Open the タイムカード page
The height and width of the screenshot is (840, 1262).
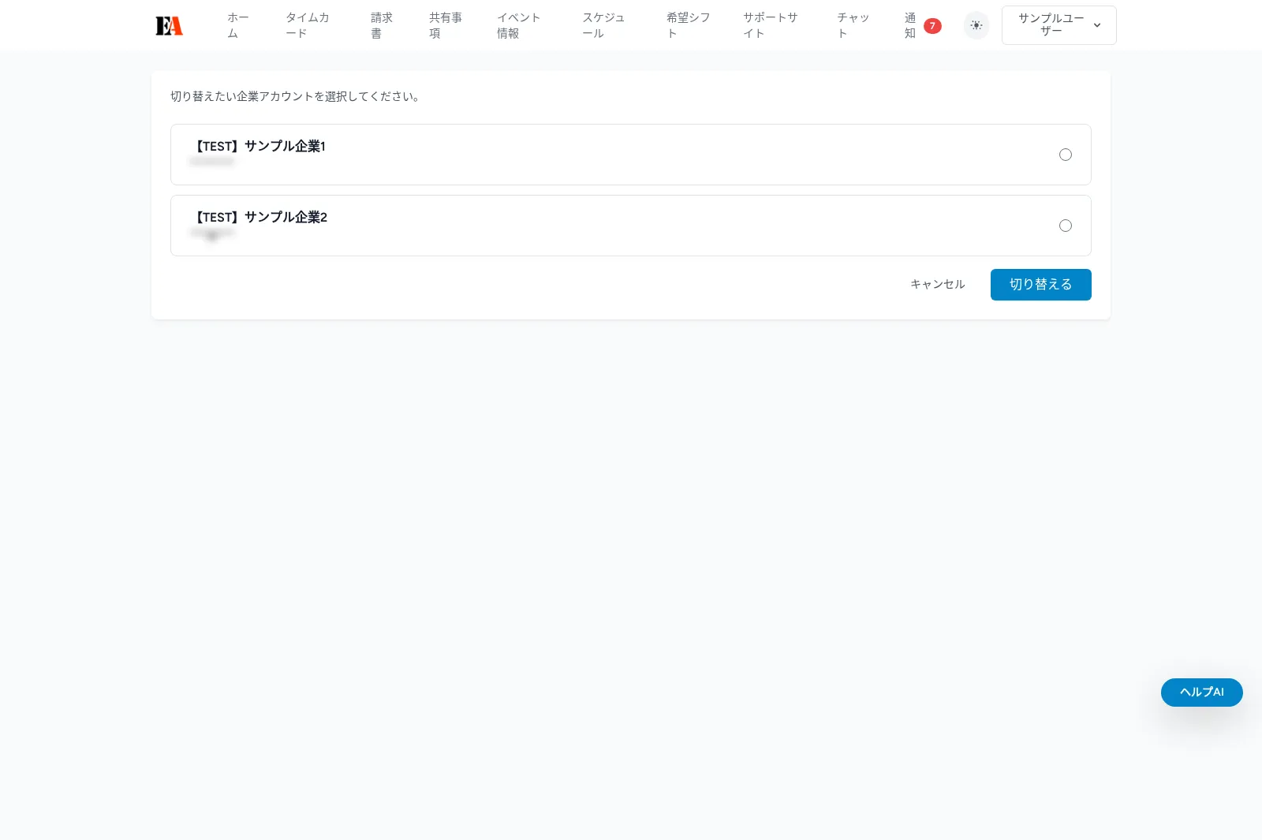coord(308,24)
